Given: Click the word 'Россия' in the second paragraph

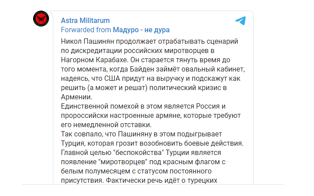Looking at the screenshot, I should pyautogui.click(x=208, y=106).
